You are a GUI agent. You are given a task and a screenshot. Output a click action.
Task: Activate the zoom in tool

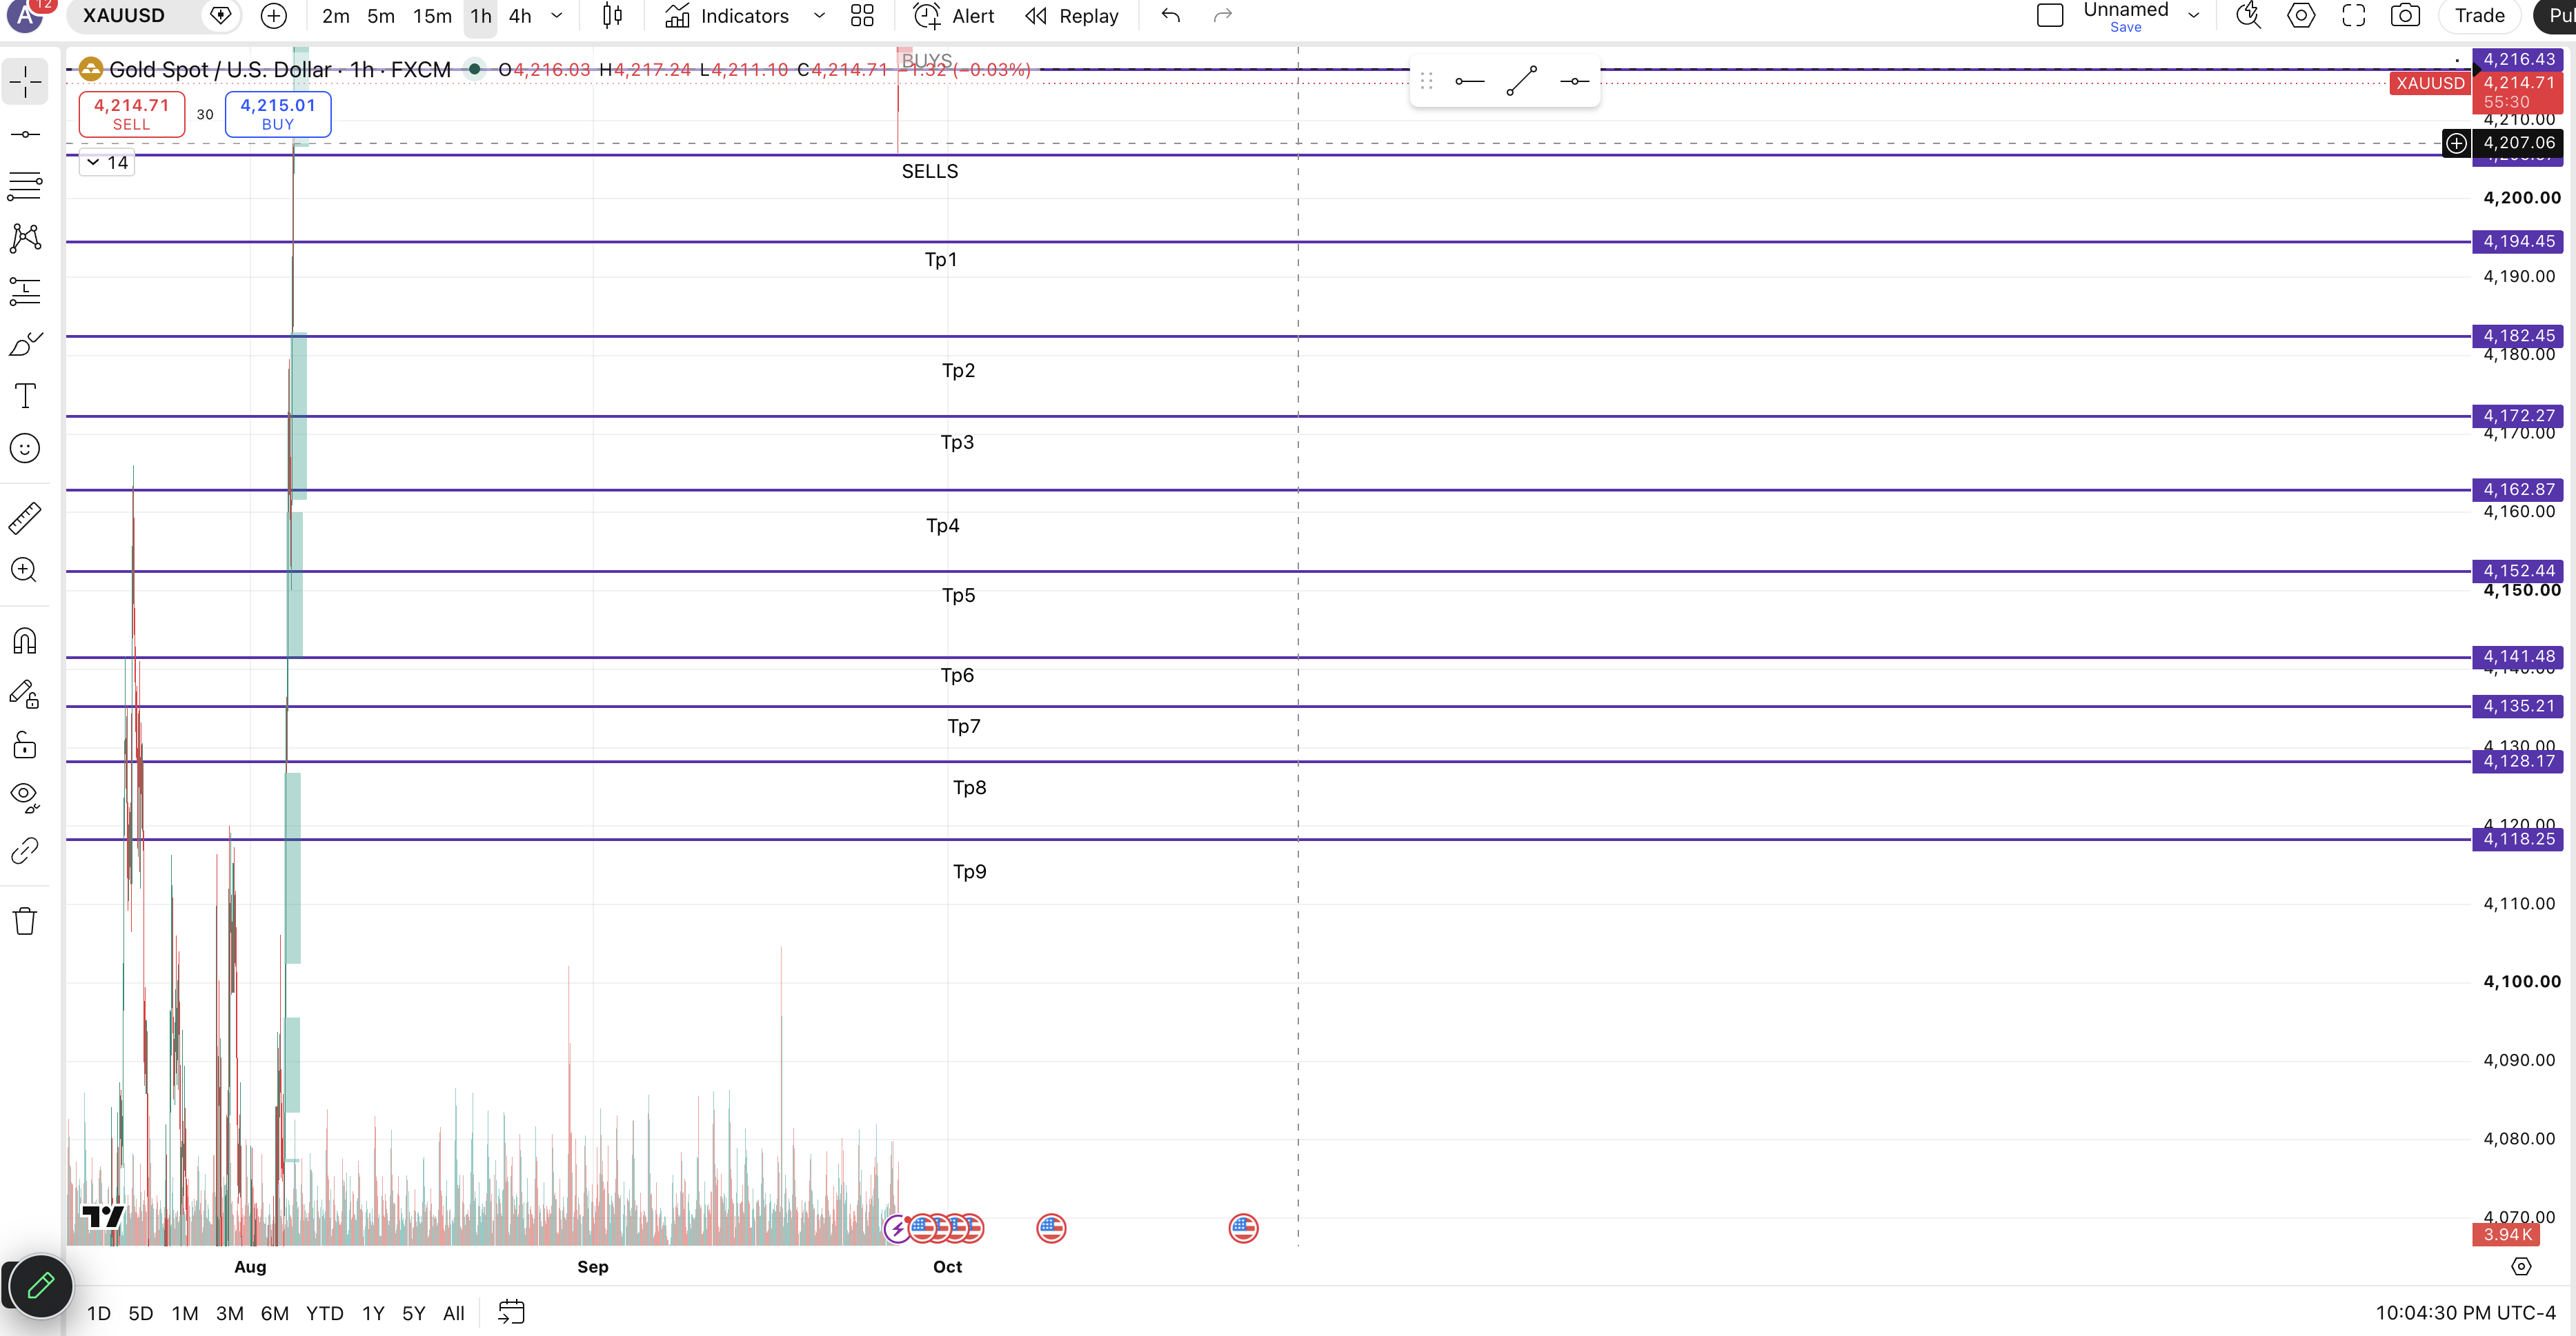click(x=25, y=569)
